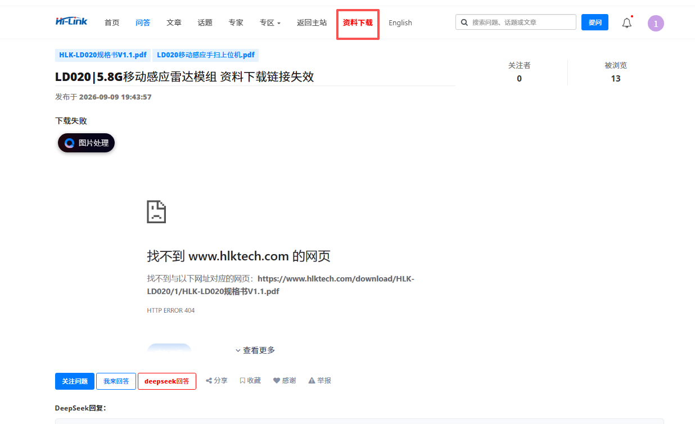Click the 图片处理 image processing button
Screen dimensions: 695x424
pyautogui.click(x=86, y=143)
